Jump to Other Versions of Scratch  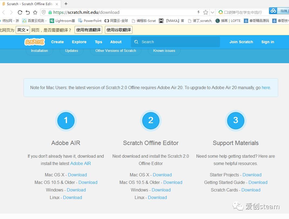point(115,50)
